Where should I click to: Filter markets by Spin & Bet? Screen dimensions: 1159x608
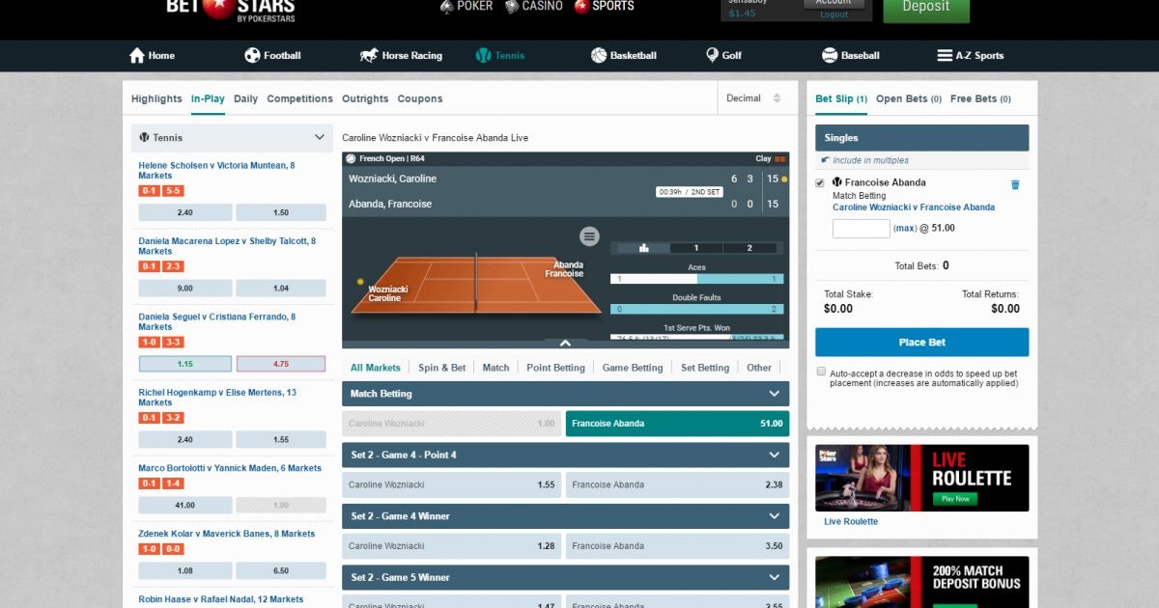pyautogui.click(x=441, y=368)
